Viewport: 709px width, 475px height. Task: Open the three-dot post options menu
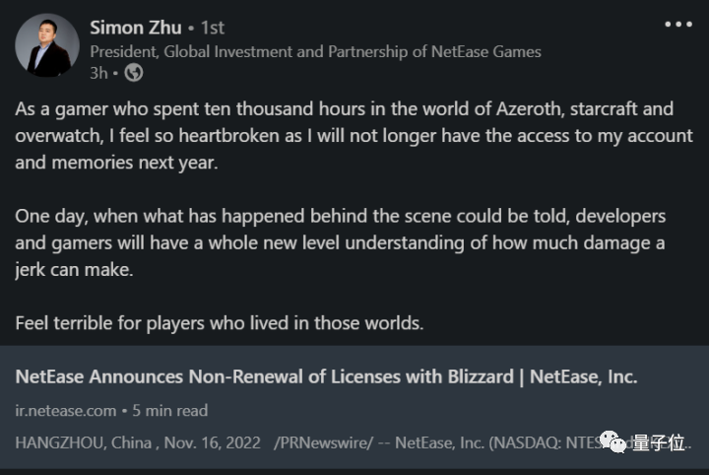point(679,24)
